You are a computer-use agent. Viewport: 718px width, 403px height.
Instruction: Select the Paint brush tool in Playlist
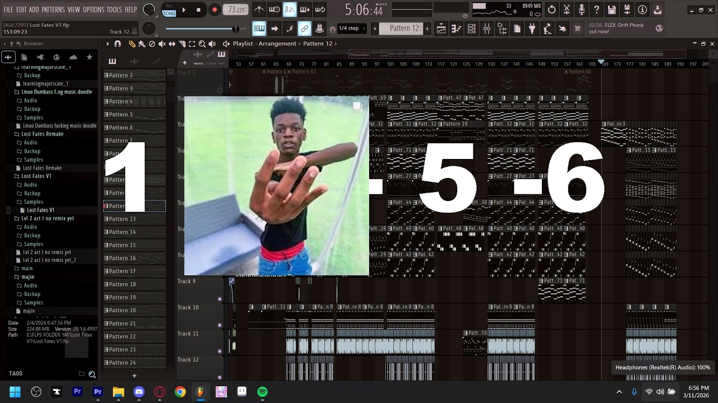coord(142,44)
